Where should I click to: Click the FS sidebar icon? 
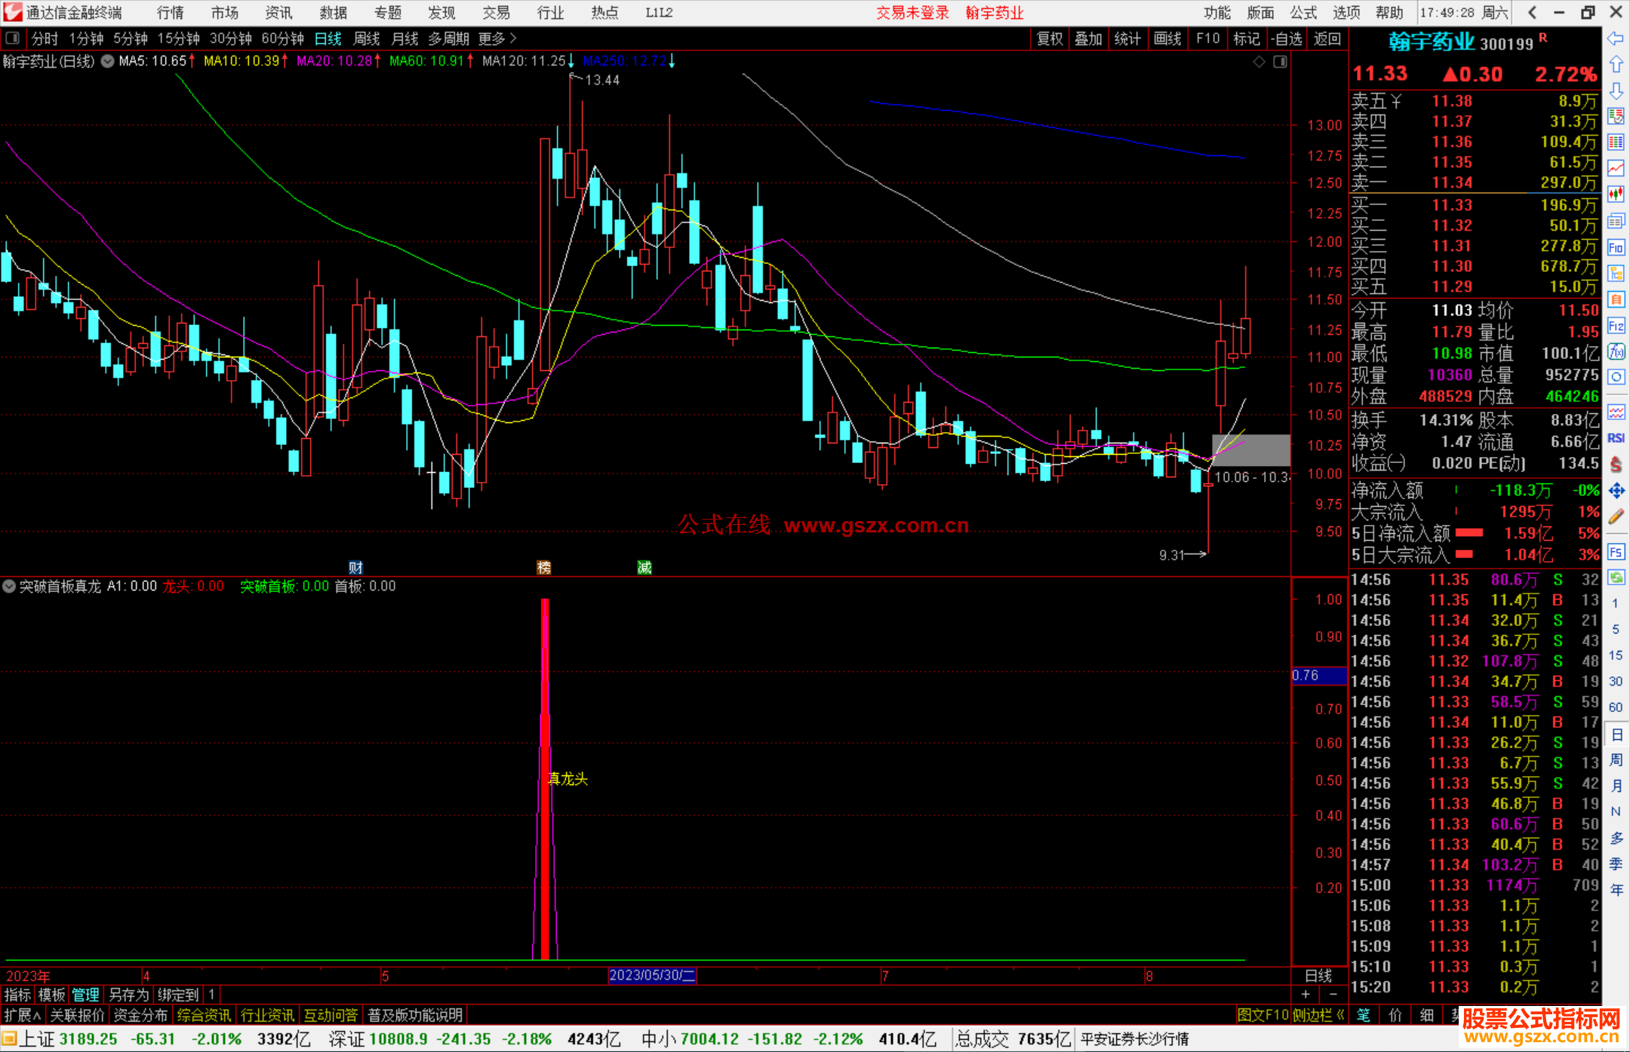[1616, 552]
